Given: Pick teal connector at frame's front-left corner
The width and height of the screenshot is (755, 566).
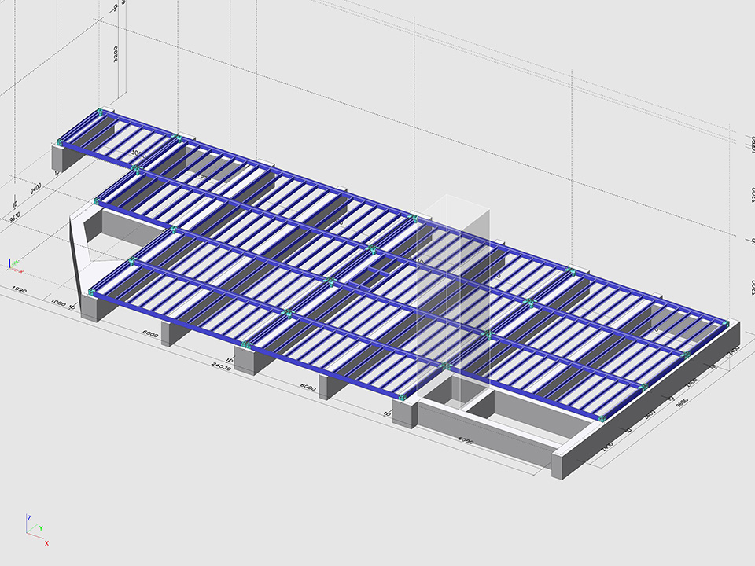Looking at the screenshot, I should pos(92,292).
